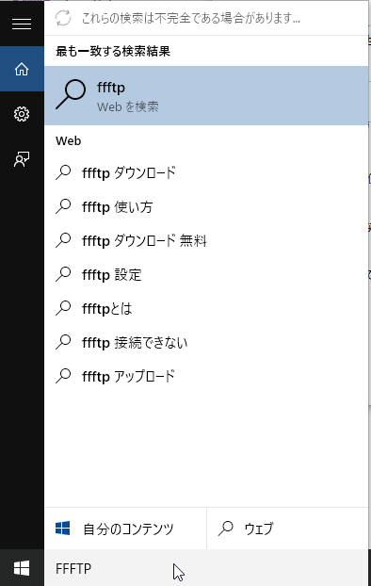Open the top ffftp Web を検索 result

click(x=206, y=96)
